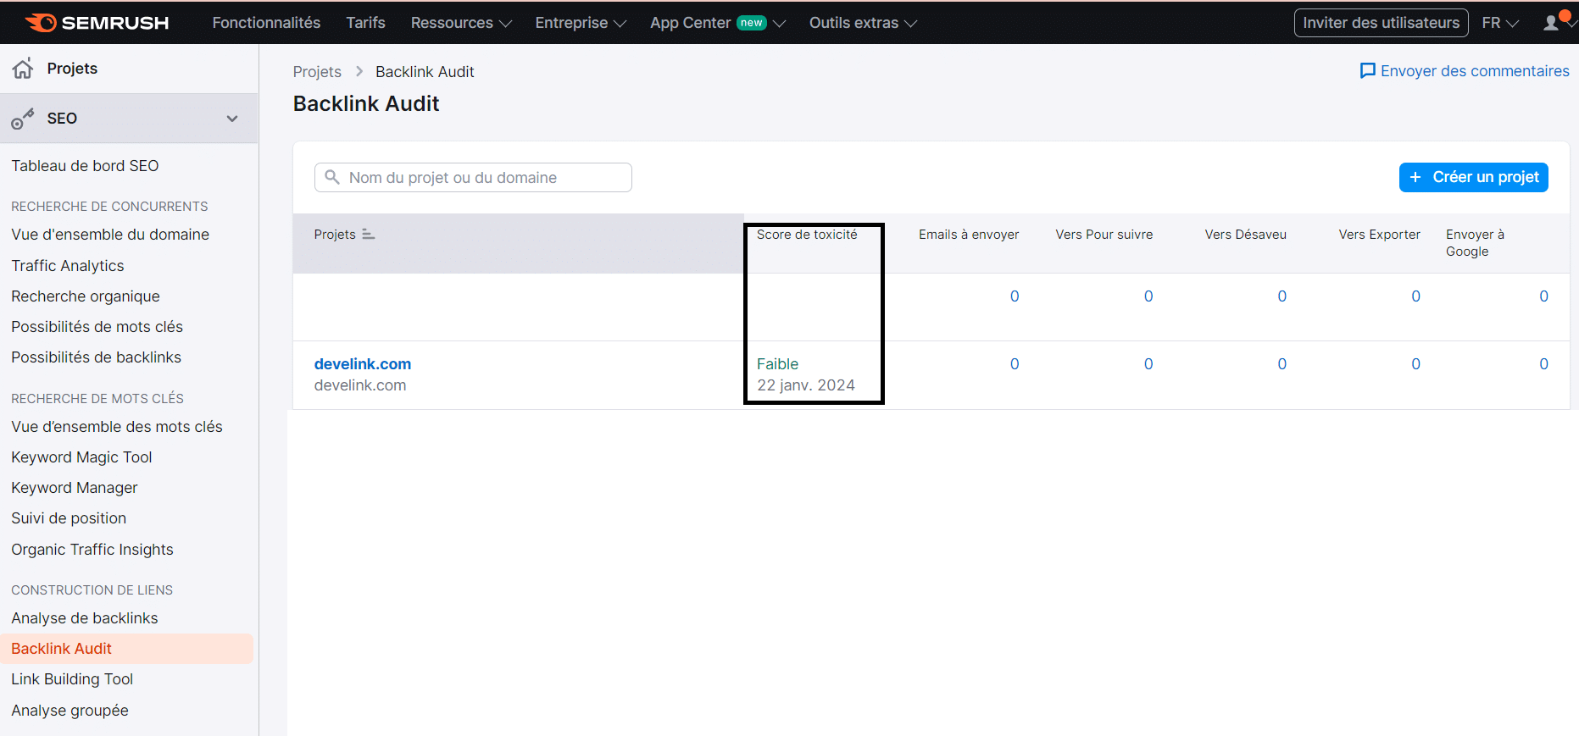Open the Tarifs menu item
Image resolution: width=1579 pixels, height=736 pixels.
click(x=365, y=23)
